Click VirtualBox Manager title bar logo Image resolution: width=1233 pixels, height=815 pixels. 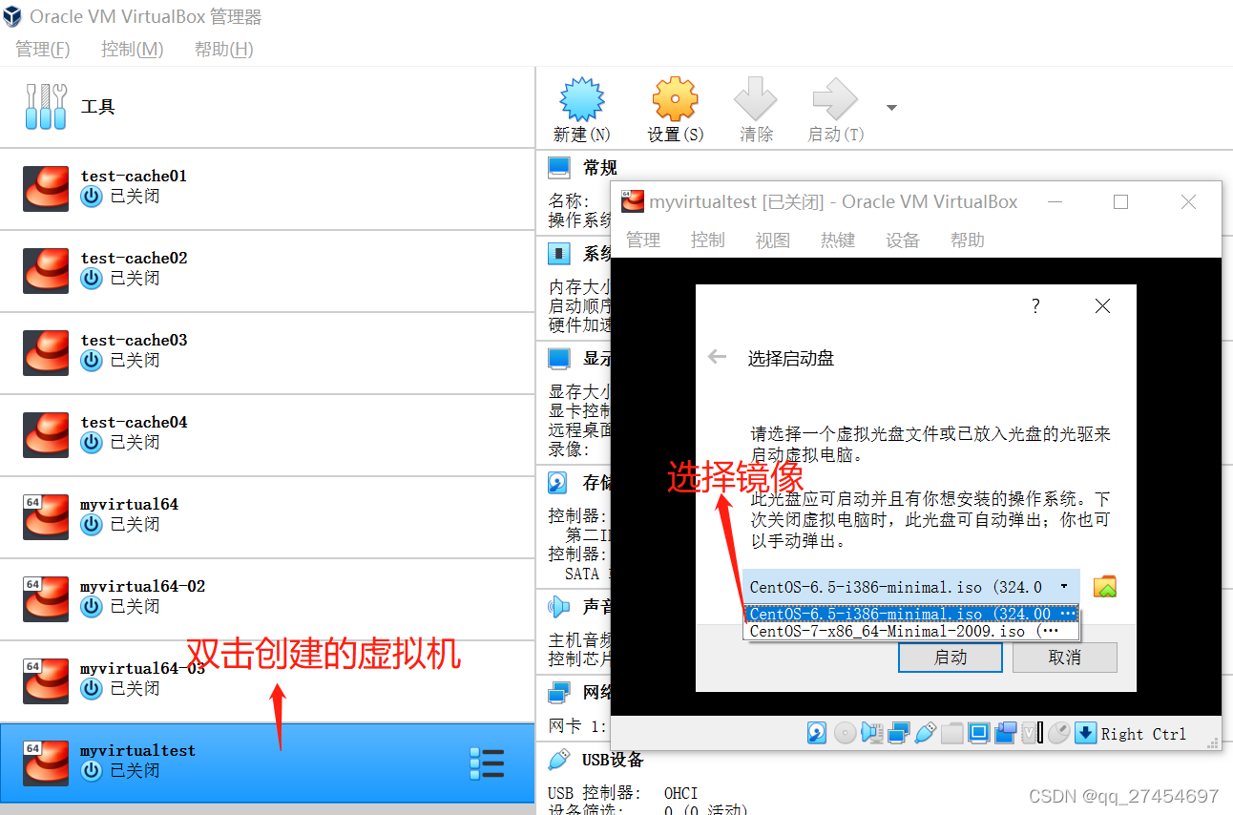[13, 16]
